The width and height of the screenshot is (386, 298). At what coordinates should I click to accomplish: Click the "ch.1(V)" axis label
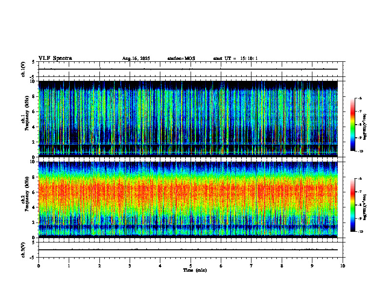[x=23, y=69]
